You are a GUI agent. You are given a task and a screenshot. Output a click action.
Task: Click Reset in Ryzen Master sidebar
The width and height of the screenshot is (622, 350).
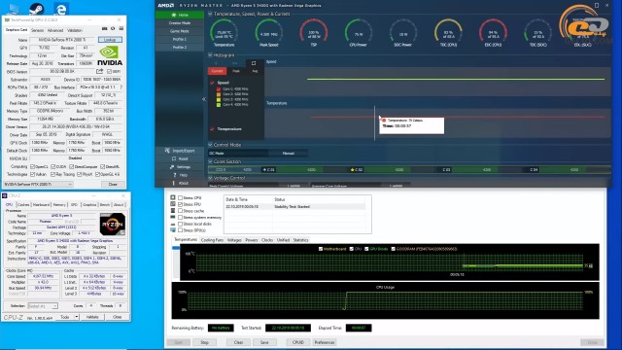click(180, 158)
